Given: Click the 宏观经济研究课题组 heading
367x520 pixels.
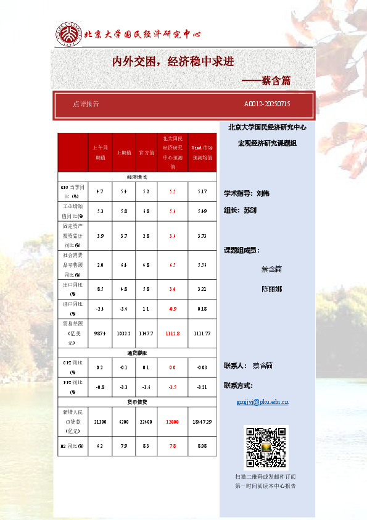Looking at the screenshot, I should pyautogui.click(x=267, y=143).
